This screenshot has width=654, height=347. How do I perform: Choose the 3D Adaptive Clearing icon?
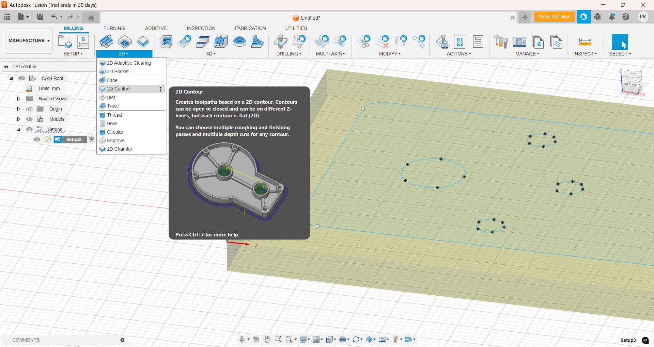click(x=166, y=42)
